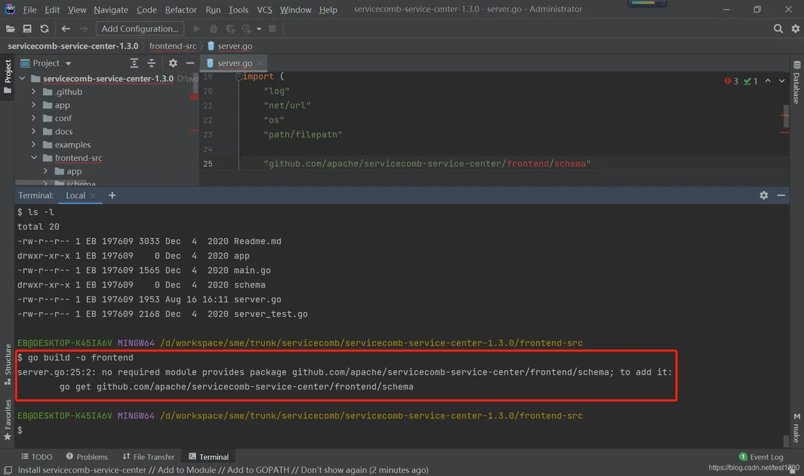Open Project panel options gear

[x=173, y=63]
